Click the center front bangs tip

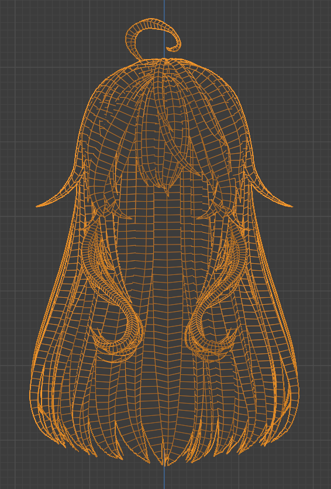tap(167, 192)
